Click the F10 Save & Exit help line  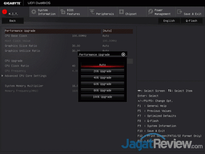(x=151, y=131)
